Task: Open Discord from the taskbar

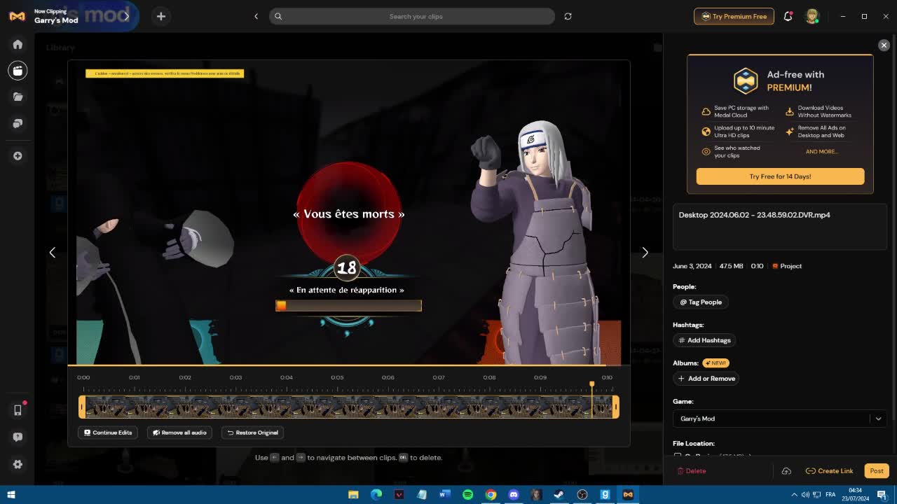Action: pyautogui.click(x=513, y=495)
